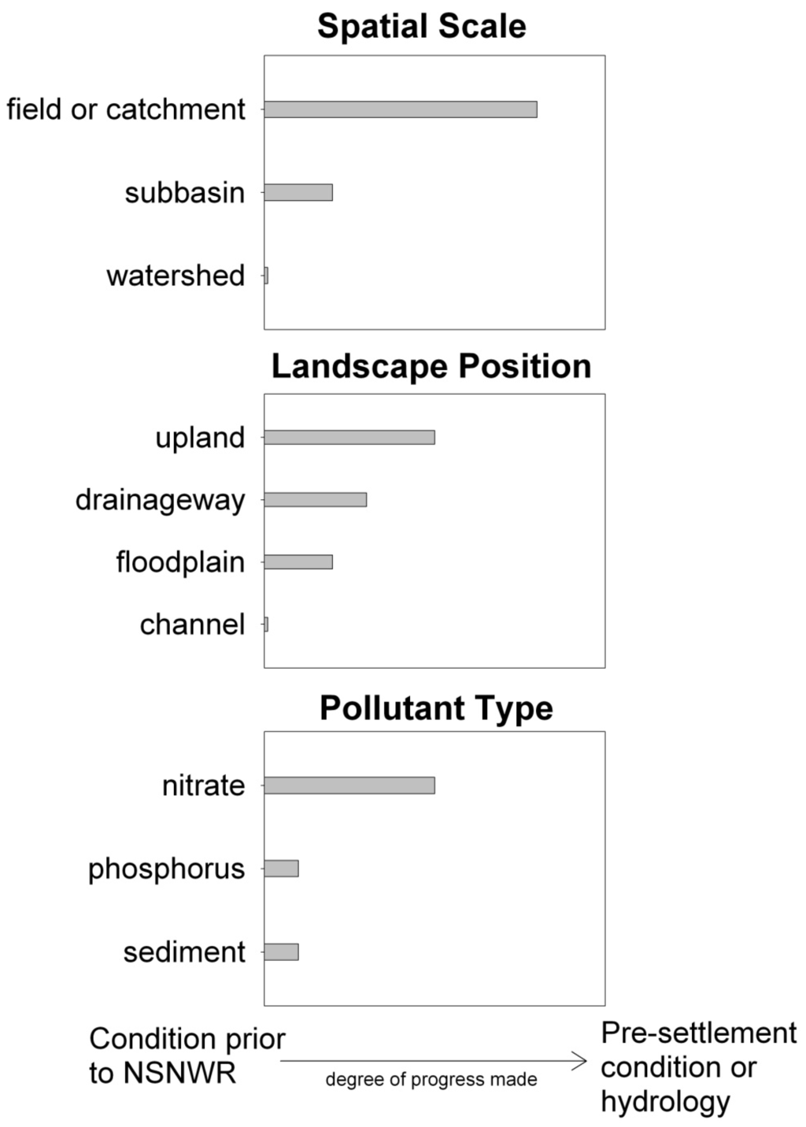Click the 'subbasin' axis label

(184, 193)
